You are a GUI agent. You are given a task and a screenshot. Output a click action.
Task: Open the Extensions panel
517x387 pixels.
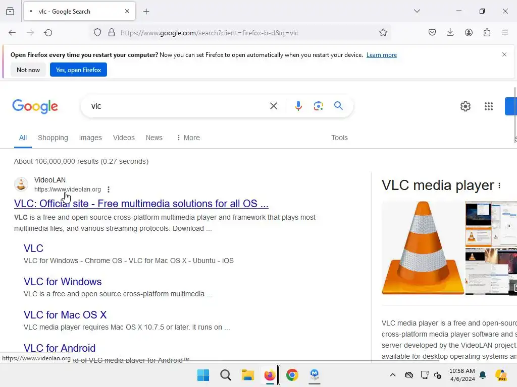pos(487,33)
